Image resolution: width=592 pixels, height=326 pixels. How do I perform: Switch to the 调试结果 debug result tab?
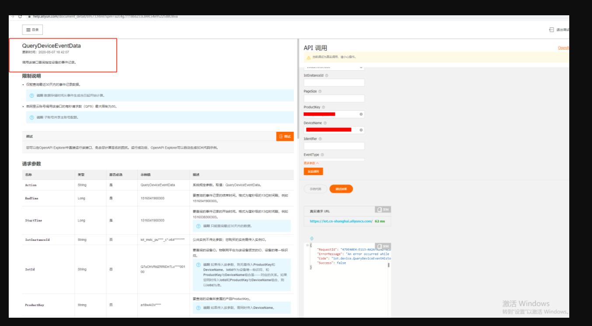341,189
